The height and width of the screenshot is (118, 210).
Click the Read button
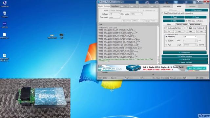(x=174, y=17)
